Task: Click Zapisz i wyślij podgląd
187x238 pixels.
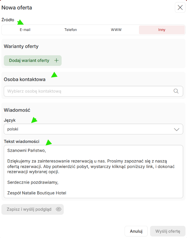Action: (32, 209)
